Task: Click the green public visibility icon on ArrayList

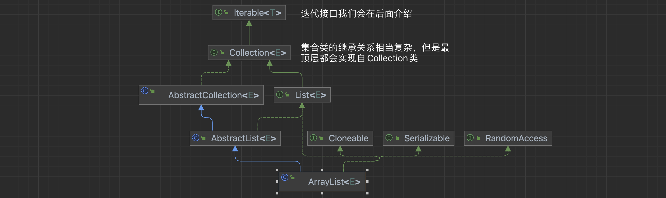Action: pos(293,177)
